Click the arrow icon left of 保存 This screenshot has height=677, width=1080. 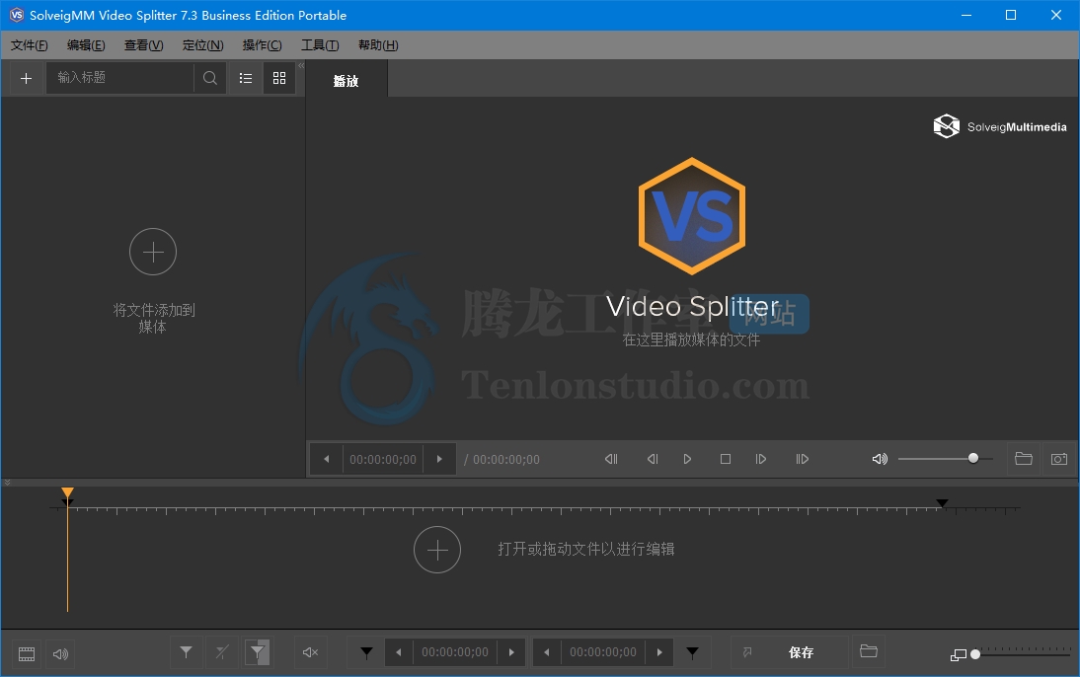point(747,651)
